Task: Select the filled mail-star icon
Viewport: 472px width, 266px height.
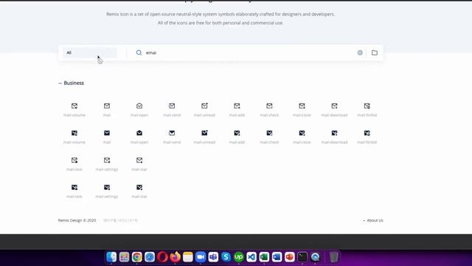Action: pyautogui.click(x=139, y=187)
